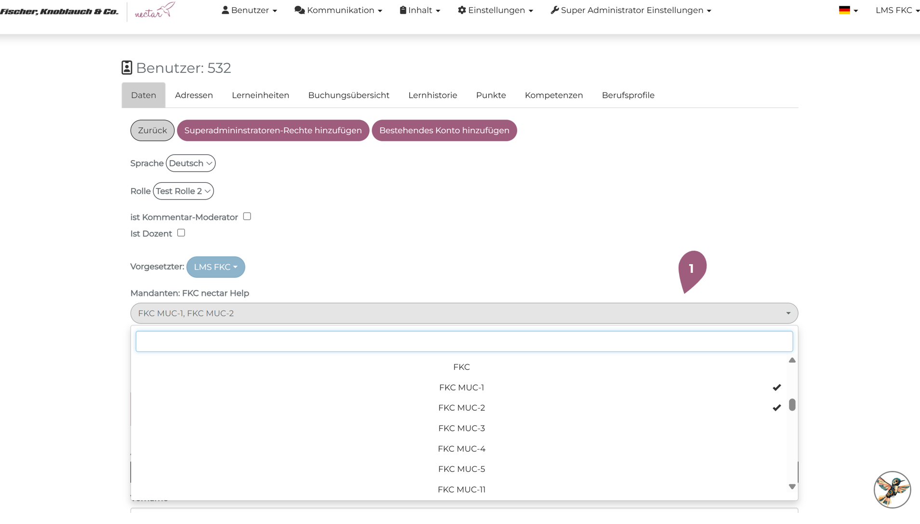The width and height of the screenshot is (920, 524).
Task: Switch to the Lernhistorie tab
Action: tap(432, 95)
